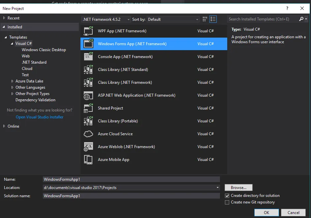Click the Search Installed Templates box
This screenshot has width=311, height=218.
click(x=263, y=19)
